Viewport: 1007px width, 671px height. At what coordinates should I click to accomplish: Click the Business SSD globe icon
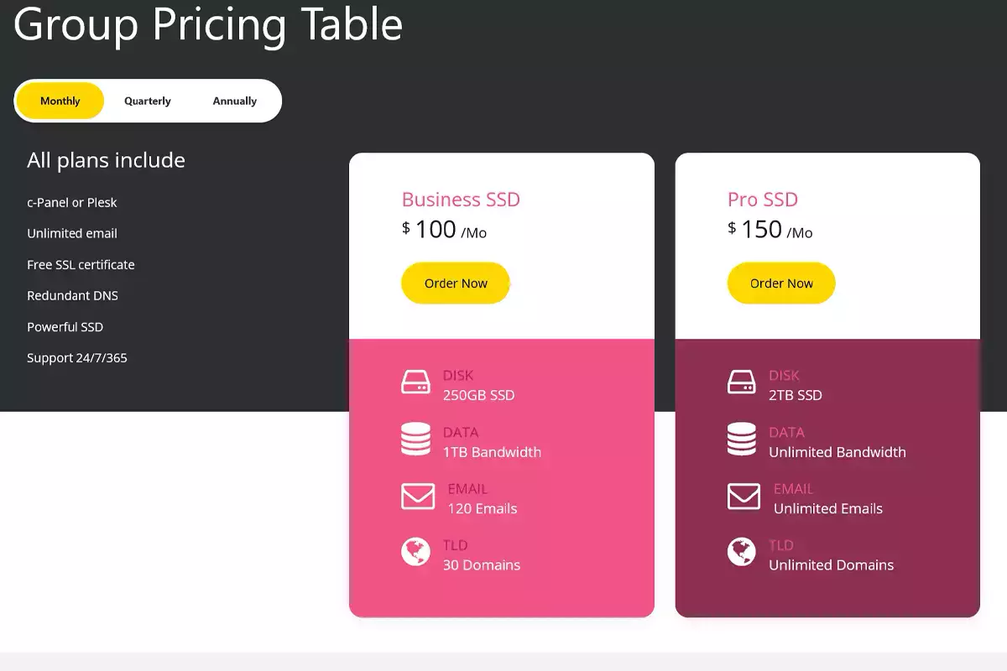[x=415, y=552]
